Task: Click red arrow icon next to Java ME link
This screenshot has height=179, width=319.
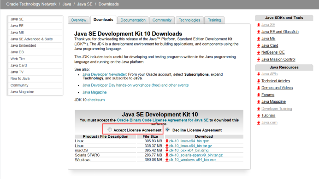Action: tap(259, 39)
